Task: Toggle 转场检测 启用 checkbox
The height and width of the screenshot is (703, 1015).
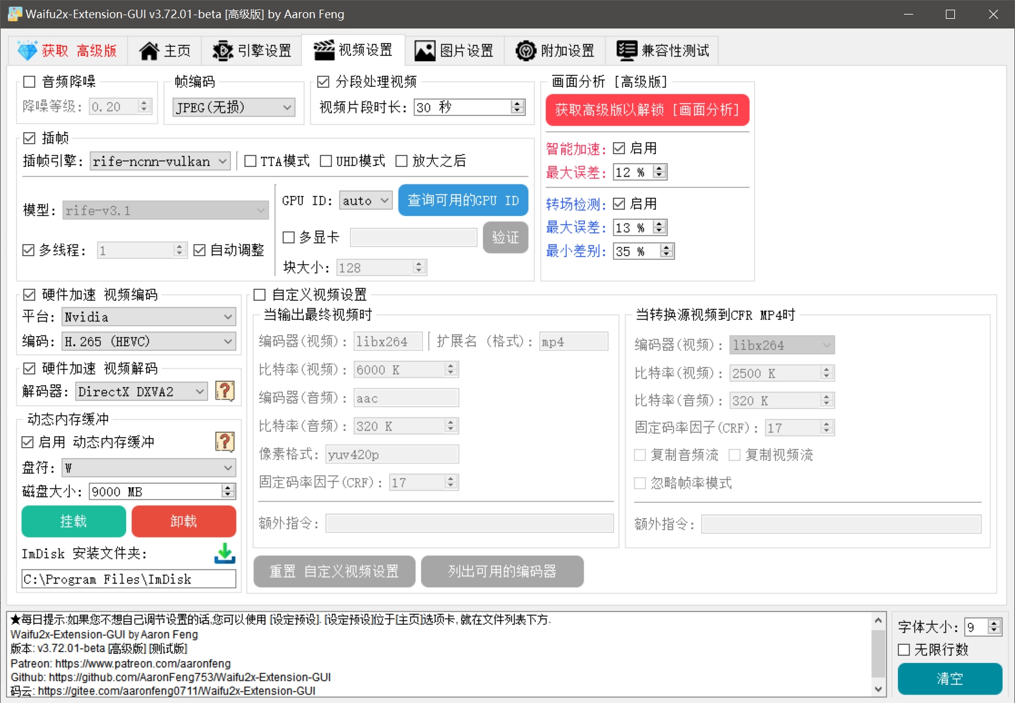Action: (x=619, y=203)
